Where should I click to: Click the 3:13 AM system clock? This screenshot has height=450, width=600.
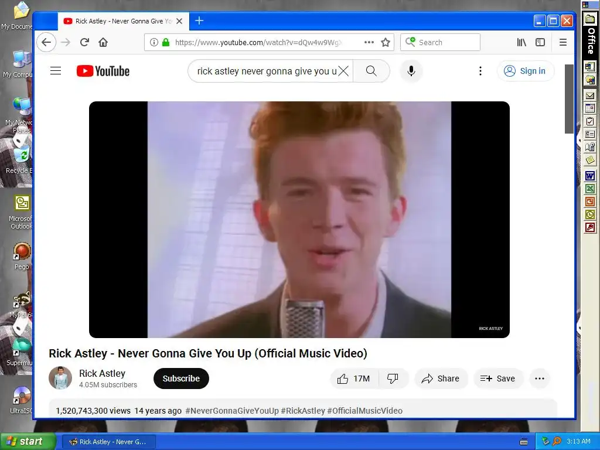coord(578,442)
